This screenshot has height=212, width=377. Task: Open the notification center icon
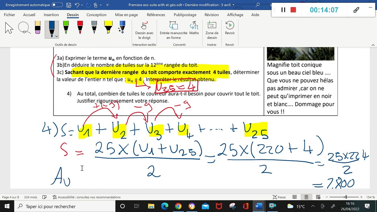point(367,206)
